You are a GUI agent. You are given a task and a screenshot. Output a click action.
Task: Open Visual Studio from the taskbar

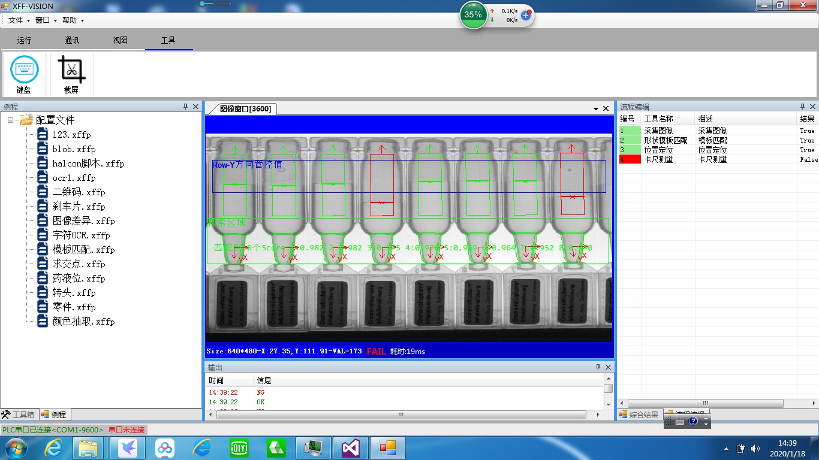pyautogui.click(x=351, y=447)
